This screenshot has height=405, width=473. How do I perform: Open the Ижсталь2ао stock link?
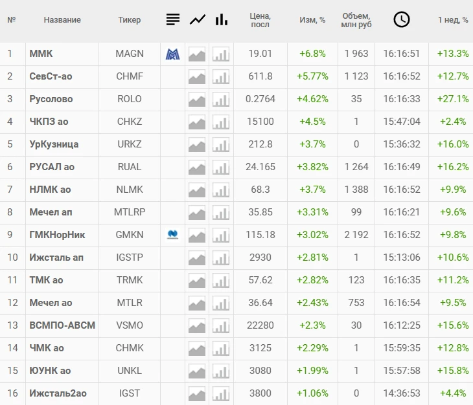pyautogui.click(x=58, y=393)
